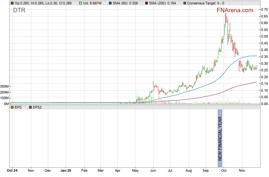This screenshot has height=177, width=269.
Task: Click the Nov label at the right end of axis
Action: [242, 171]
